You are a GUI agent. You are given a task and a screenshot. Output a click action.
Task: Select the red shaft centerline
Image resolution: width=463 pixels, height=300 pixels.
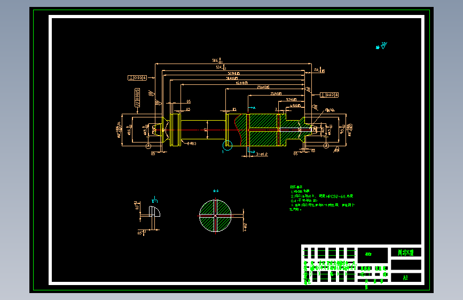point(233,130)
